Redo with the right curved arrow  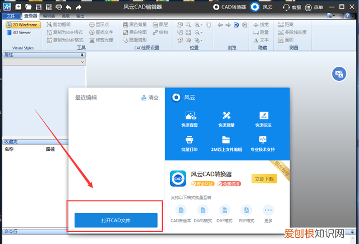point(79,7)
